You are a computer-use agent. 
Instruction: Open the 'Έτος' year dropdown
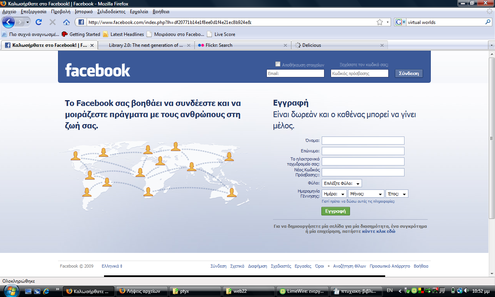[397, 194]
